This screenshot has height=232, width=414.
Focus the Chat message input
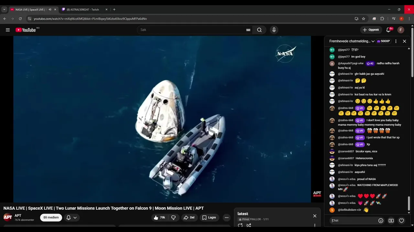click(354, 221)
